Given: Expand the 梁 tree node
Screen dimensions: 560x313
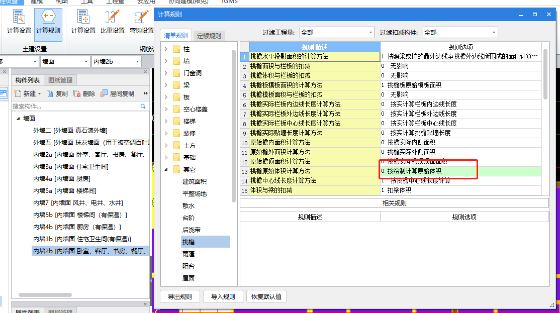Looking at the screenshot, I should 166,85.
